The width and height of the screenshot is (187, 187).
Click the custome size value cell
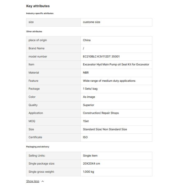click(92, 22)
